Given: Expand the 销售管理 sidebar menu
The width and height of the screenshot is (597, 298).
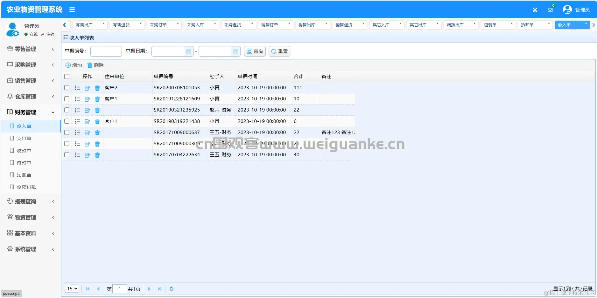Looking at the screenshot, I should 31,81.
